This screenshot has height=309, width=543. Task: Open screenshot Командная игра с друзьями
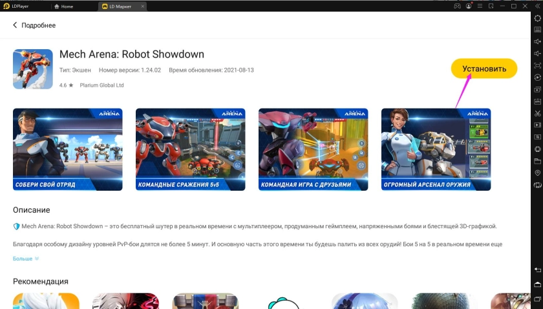pos(314,149)
